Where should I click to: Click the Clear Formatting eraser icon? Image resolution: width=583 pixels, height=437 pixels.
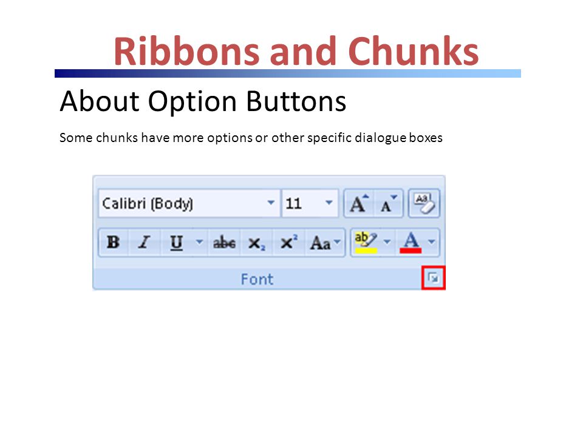tap(424, 203)
